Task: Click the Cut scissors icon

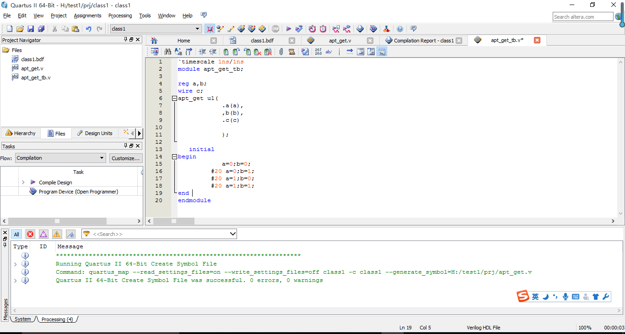Action: click(x=54, y=29)
